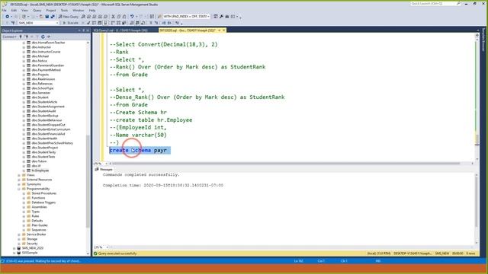Click the '--Create Schema hr' comment line
Screen dimensions: 488x274
click(x=138, y=113)
